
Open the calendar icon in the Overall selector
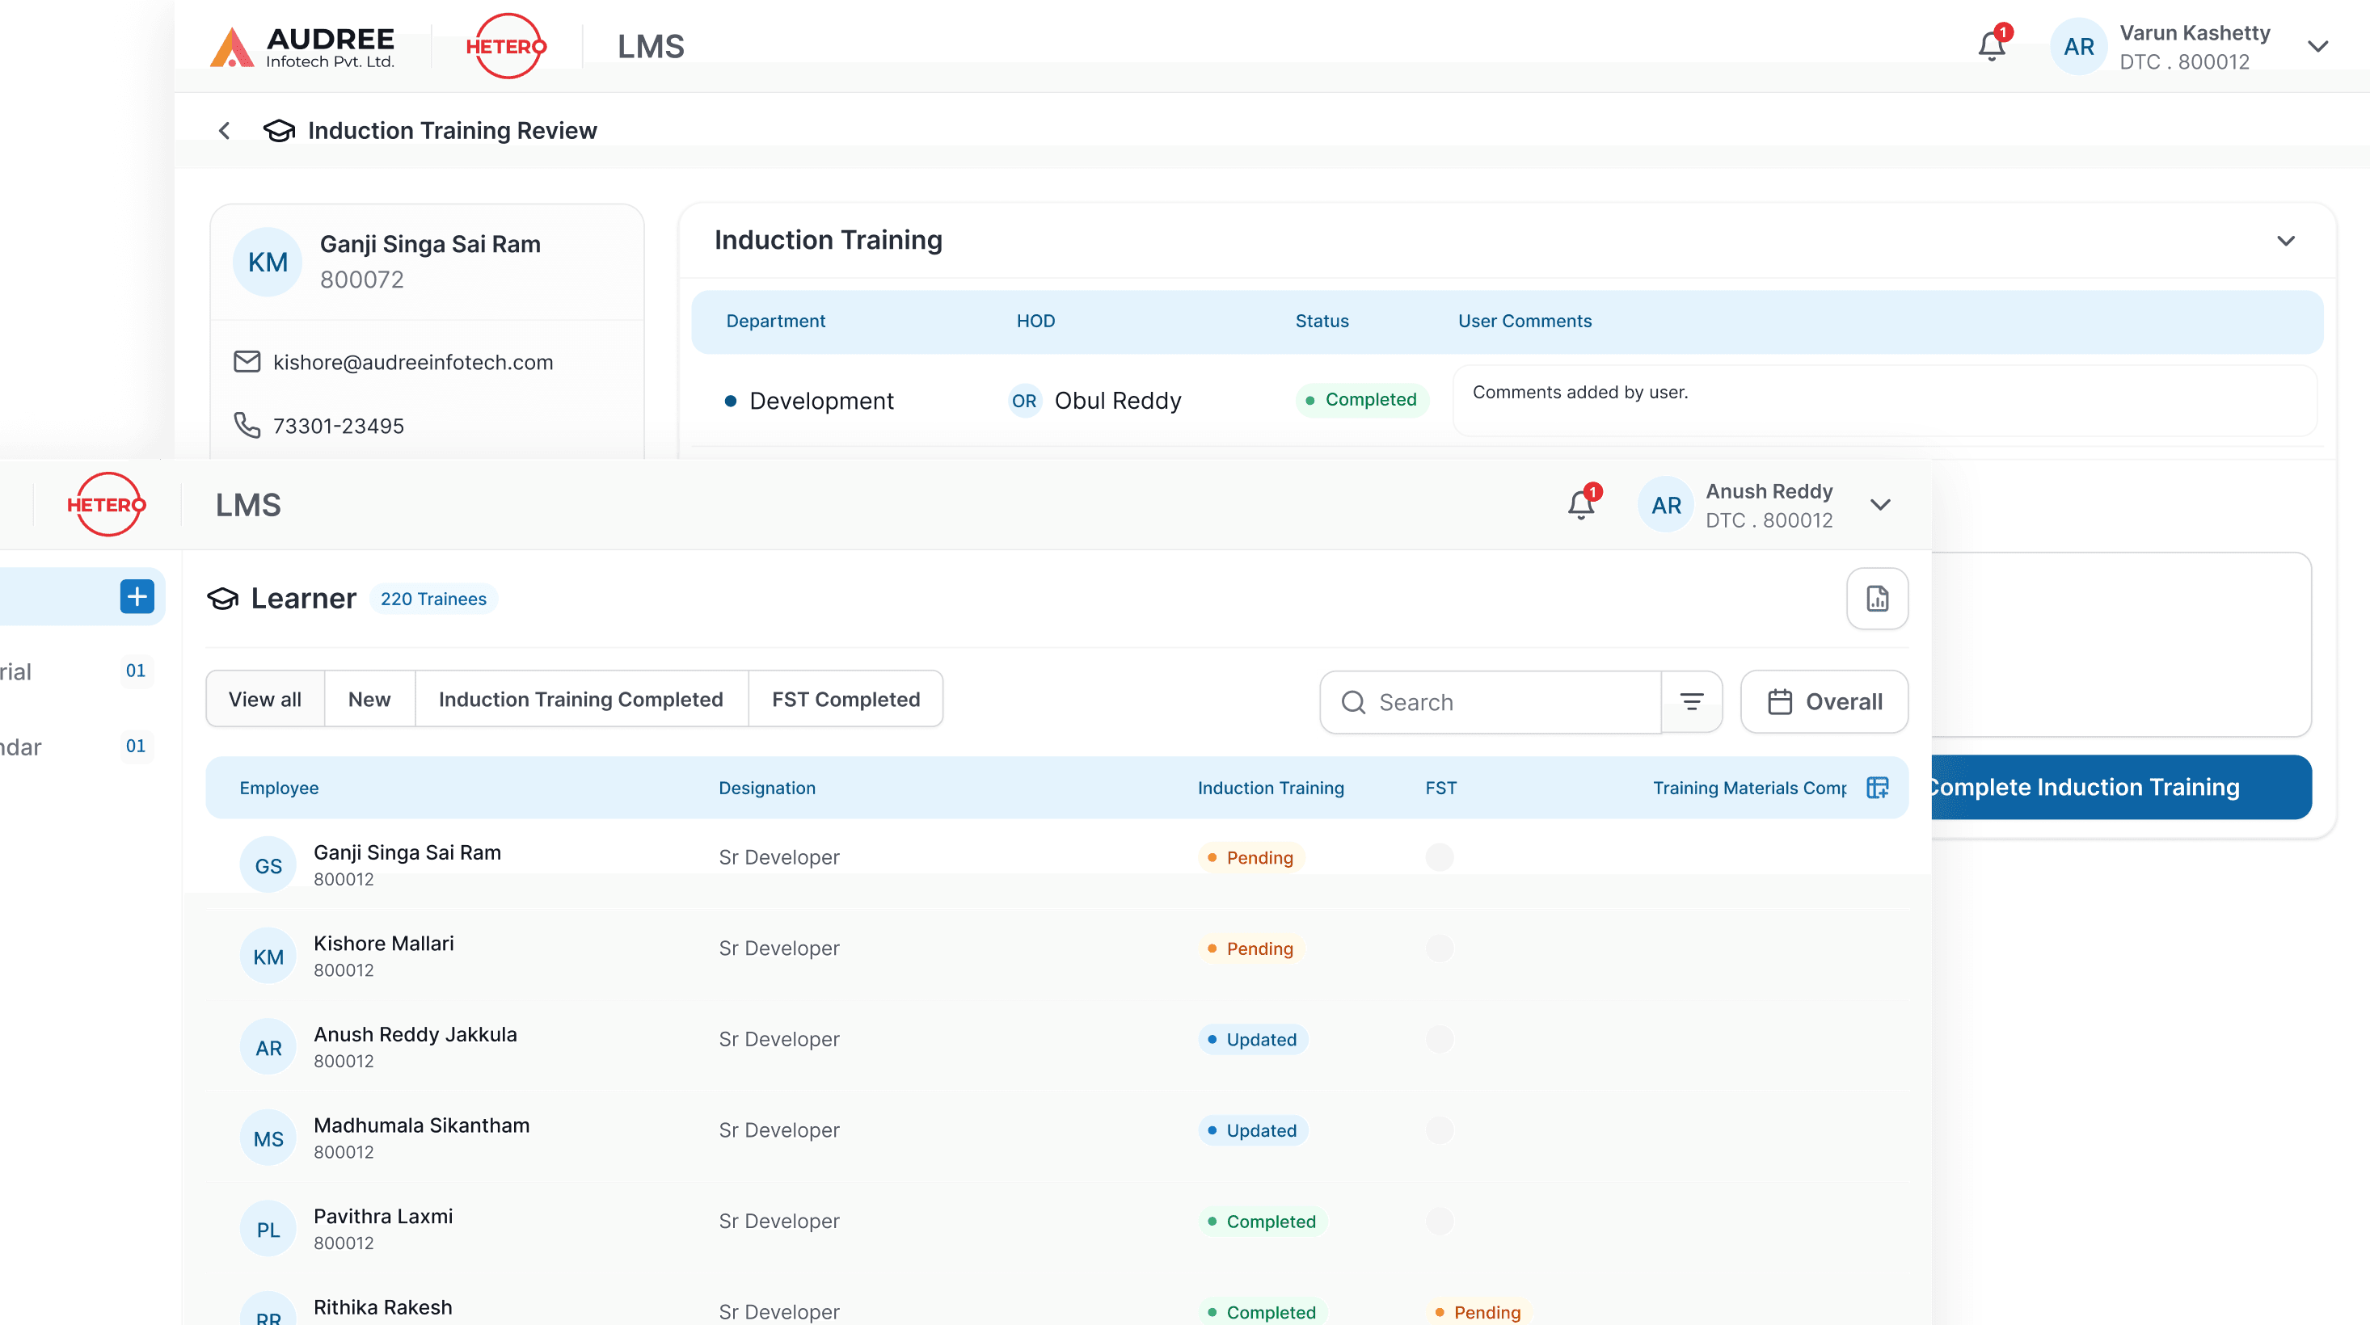[1778, 700]
